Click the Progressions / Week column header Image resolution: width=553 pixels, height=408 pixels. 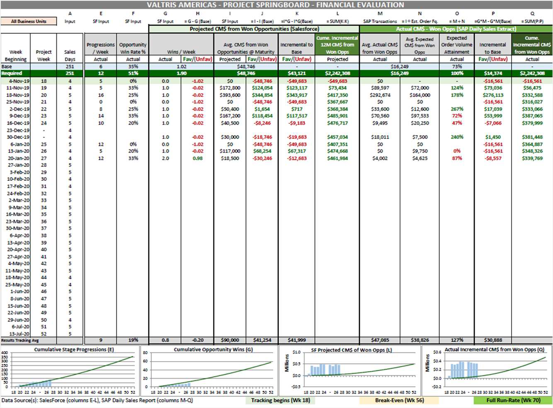click(101, 48)
